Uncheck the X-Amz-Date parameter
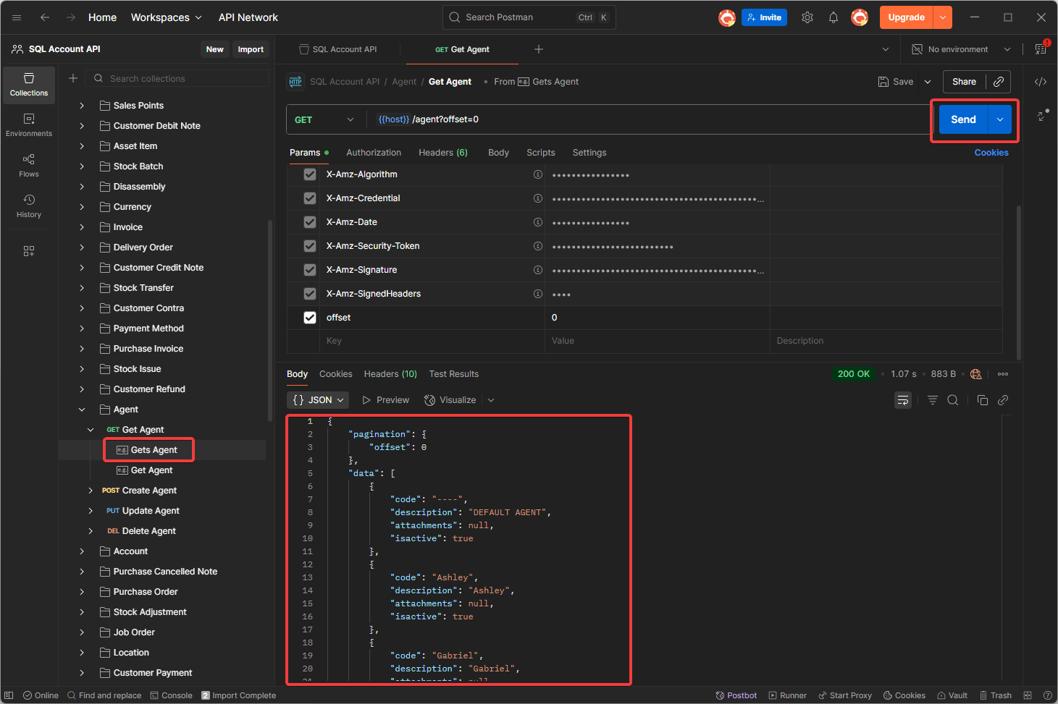 310,222
